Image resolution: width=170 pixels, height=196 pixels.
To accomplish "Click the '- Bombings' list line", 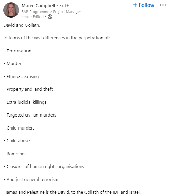I will tap(15, 154).
